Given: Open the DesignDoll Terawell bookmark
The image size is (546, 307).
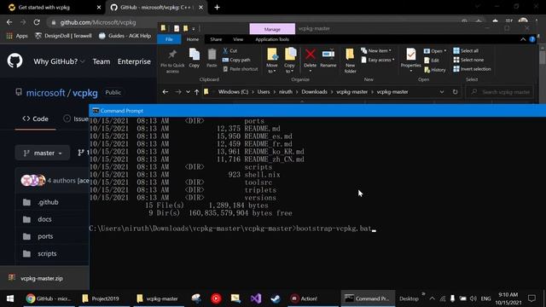Looking at the screenshot, I should pos(63,36).
